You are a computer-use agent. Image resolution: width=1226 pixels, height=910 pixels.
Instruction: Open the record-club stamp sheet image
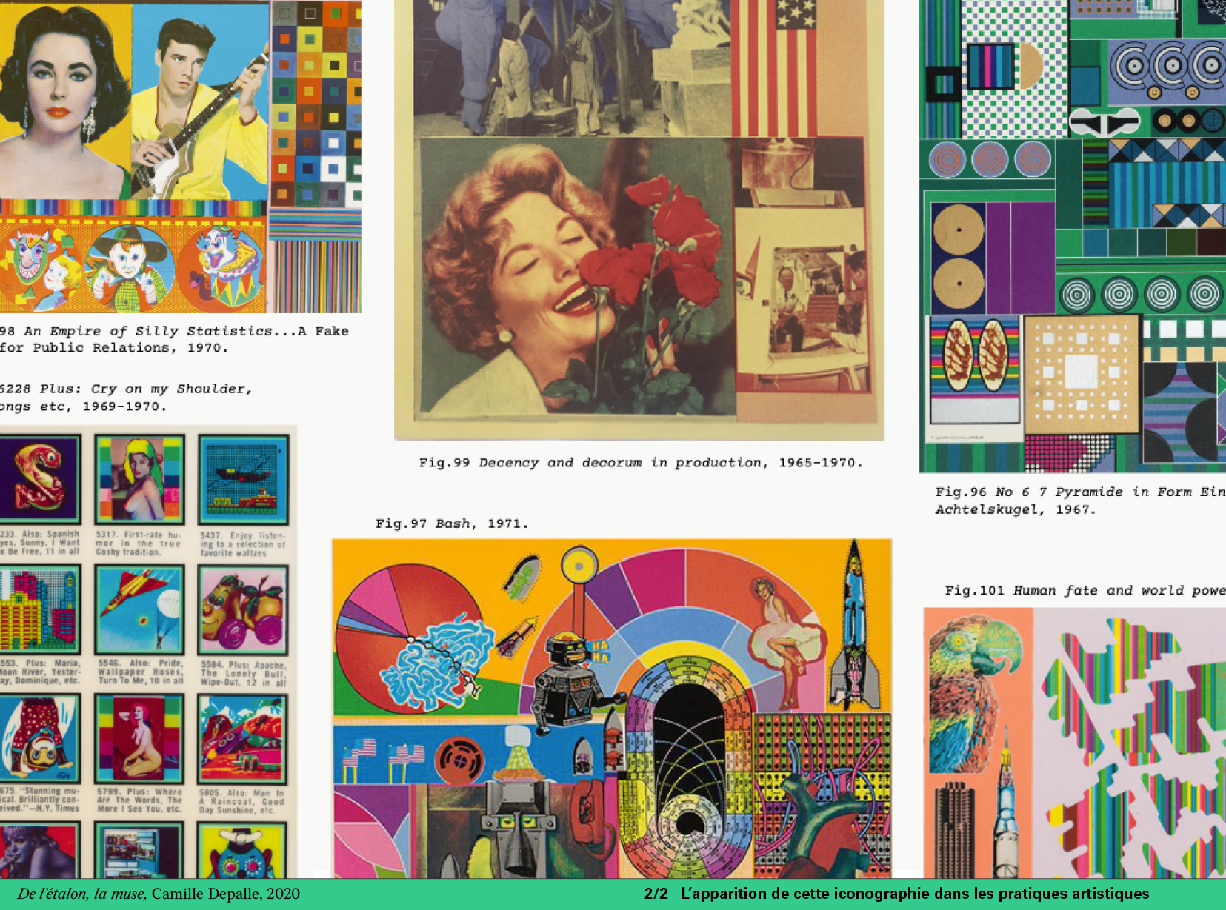tap(148, 652)
